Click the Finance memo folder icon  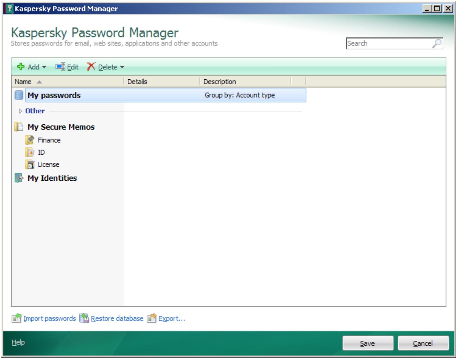[30, 140]
